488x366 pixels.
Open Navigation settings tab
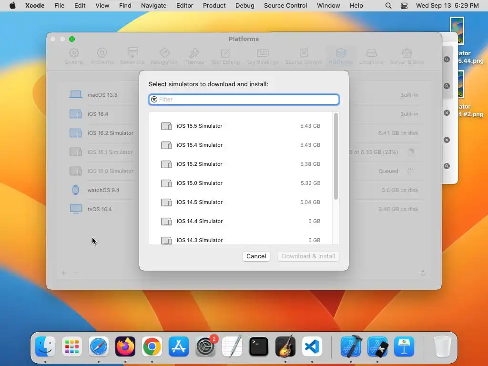(164, 56)
